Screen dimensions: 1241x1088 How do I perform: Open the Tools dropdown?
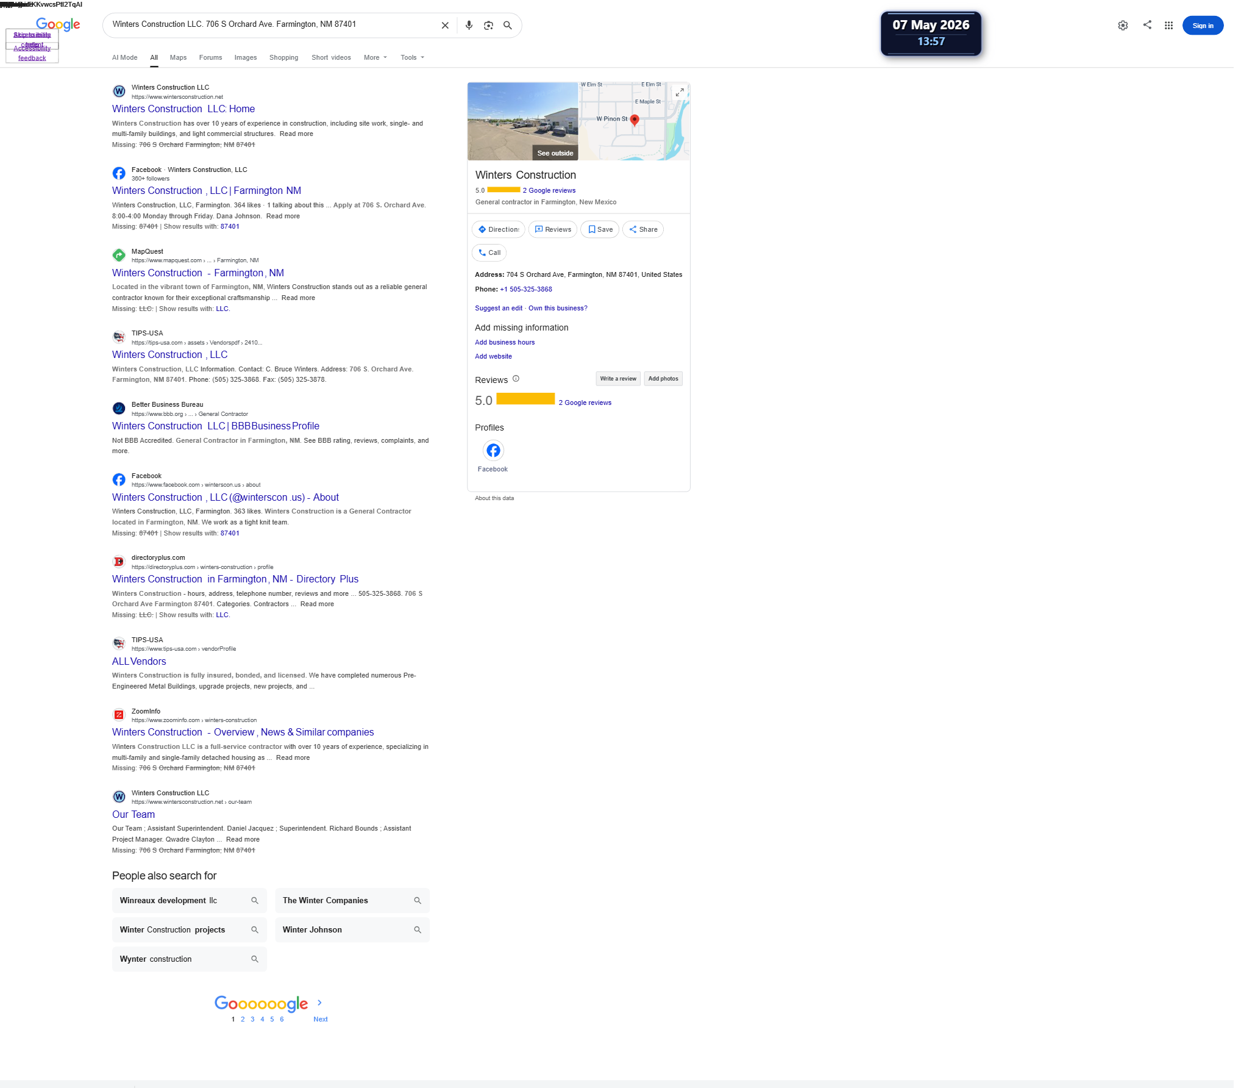click(413, 57)
